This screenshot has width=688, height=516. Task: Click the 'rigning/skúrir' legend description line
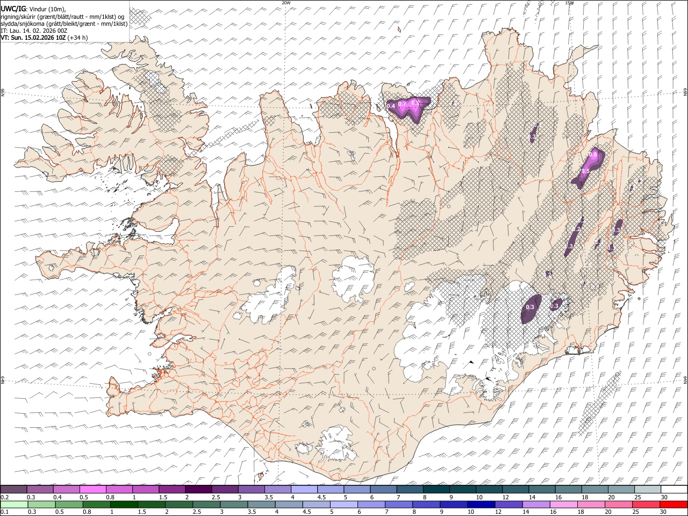pyautogui.click(x=63, y=17)
